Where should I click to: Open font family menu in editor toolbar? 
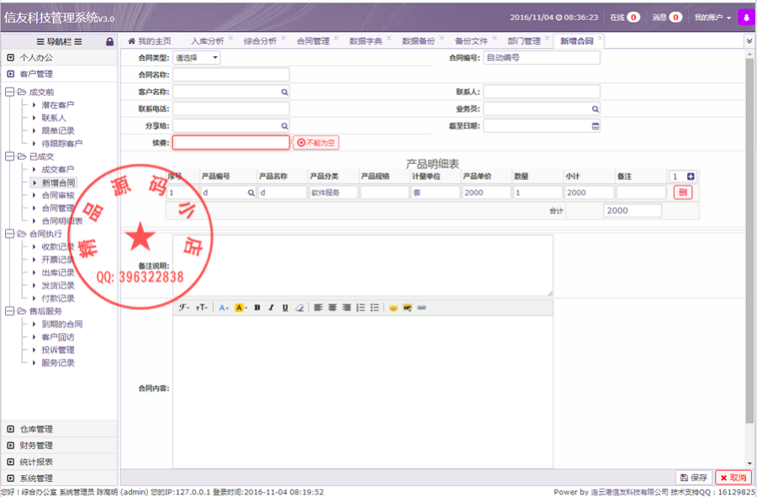[184, 308]
